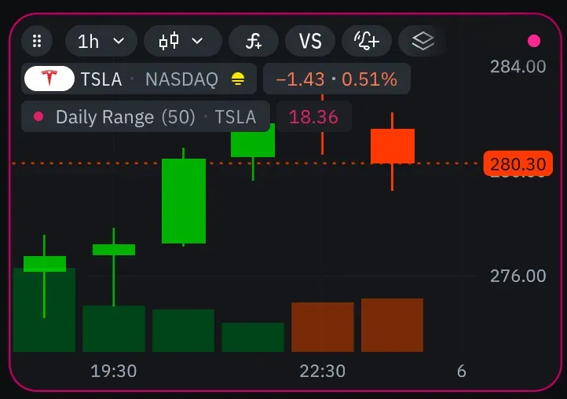The image size is (567, 399).
Task: Open the layers object tree icon
Action: click(423, 41)
